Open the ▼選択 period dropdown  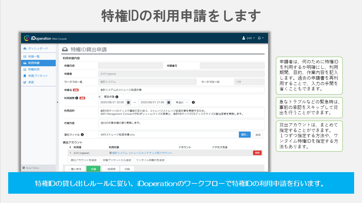181,102
